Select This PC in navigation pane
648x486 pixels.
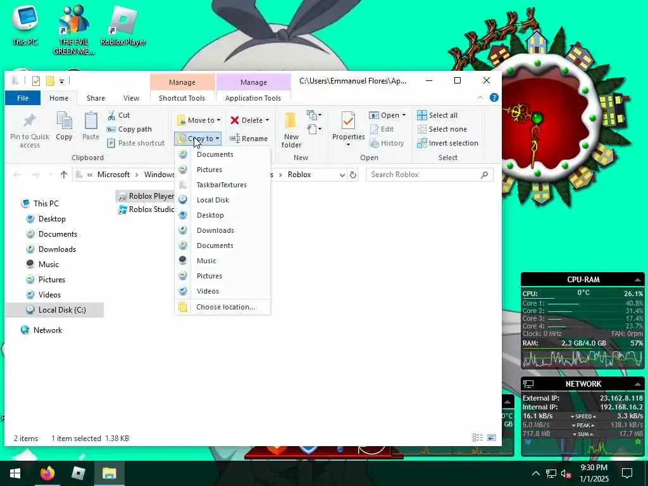tap(46, 203)
